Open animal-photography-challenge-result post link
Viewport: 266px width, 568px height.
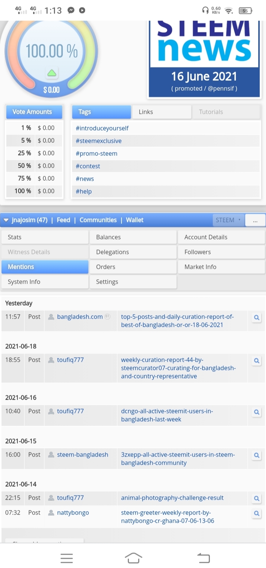pyautogui.click(x=172, y=498)
